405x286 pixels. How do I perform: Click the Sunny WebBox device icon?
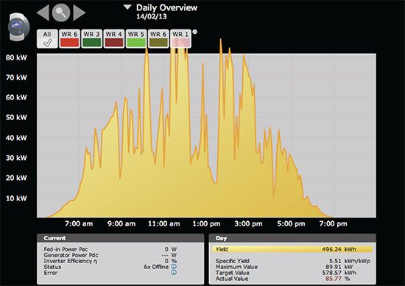(19, 27)
